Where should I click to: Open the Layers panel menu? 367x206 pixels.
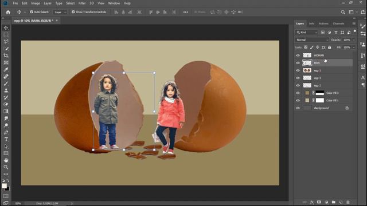(354, 23)
